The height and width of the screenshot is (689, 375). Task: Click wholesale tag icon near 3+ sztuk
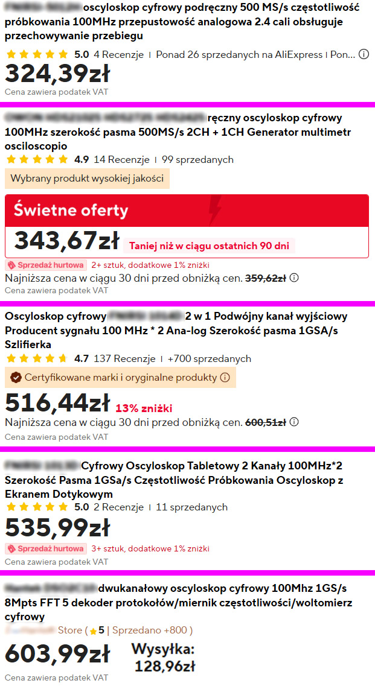[x=13, y=548]
